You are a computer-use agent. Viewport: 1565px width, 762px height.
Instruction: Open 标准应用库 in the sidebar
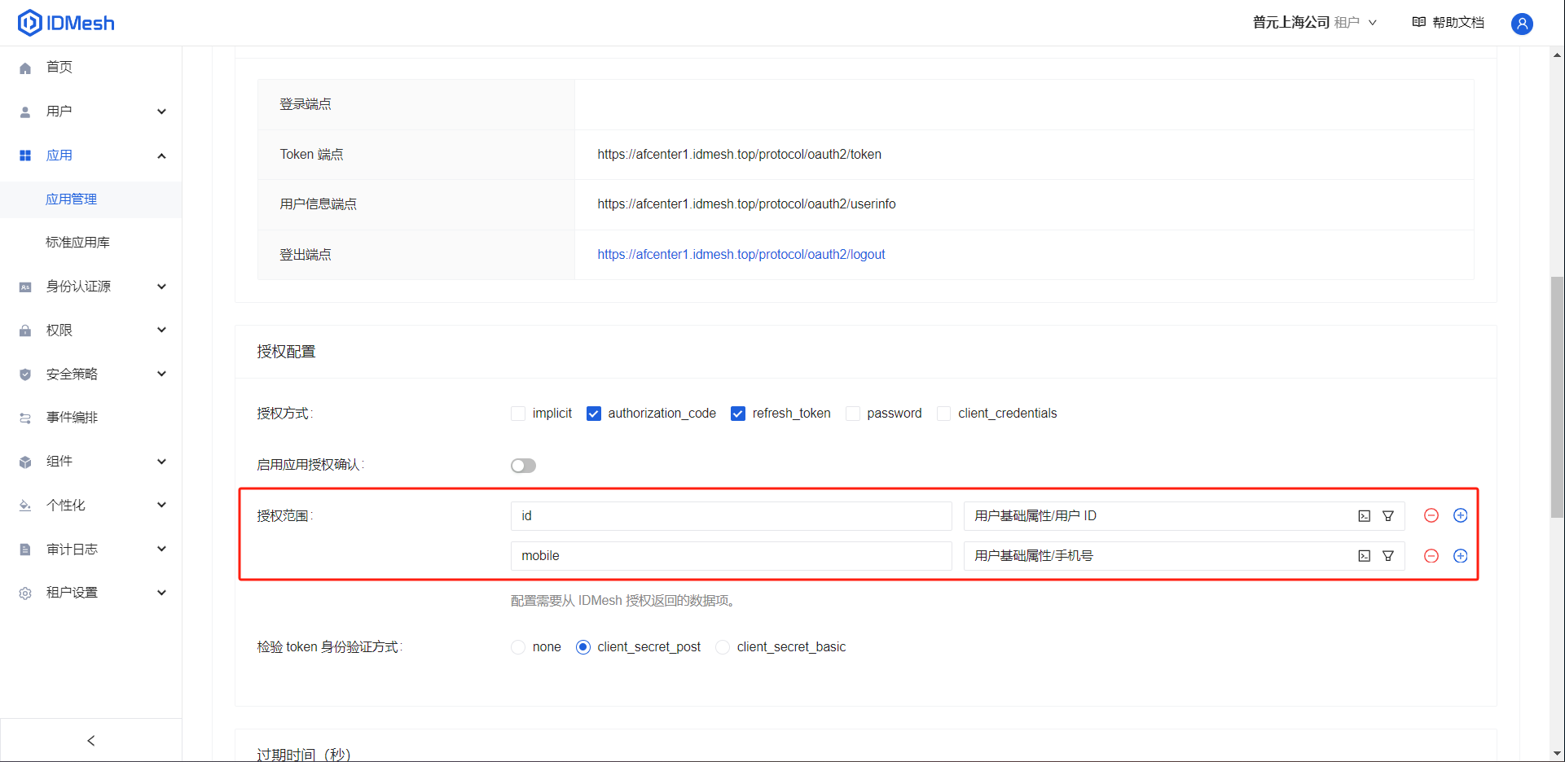77,243
